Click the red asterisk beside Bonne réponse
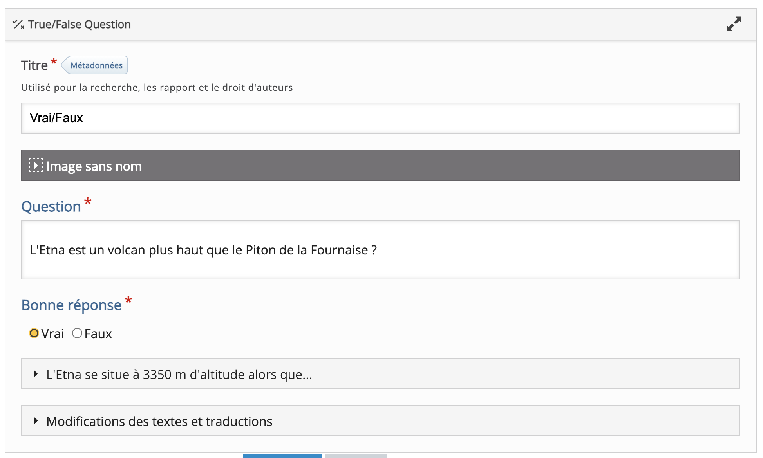This screenshot has width=763, height=458. (x=128, y=300)
